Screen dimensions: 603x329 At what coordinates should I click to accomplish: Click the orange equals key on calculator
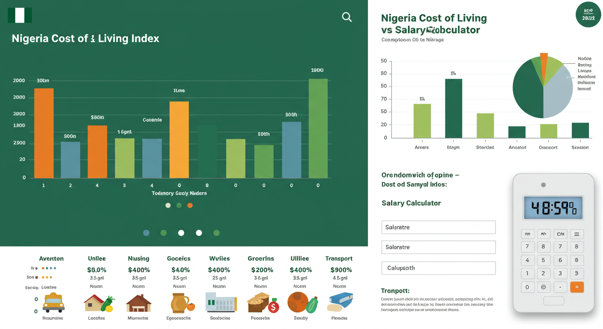[576, 287]
